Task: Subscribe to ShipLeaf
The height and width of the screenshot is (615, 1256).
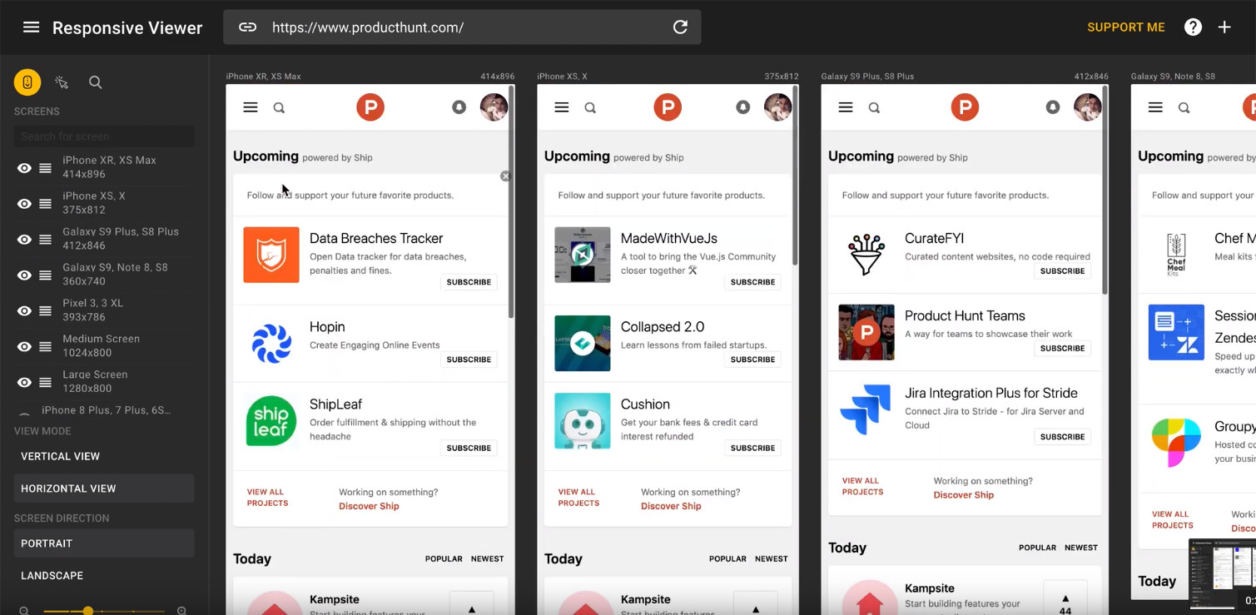Action: pos(469,448)
